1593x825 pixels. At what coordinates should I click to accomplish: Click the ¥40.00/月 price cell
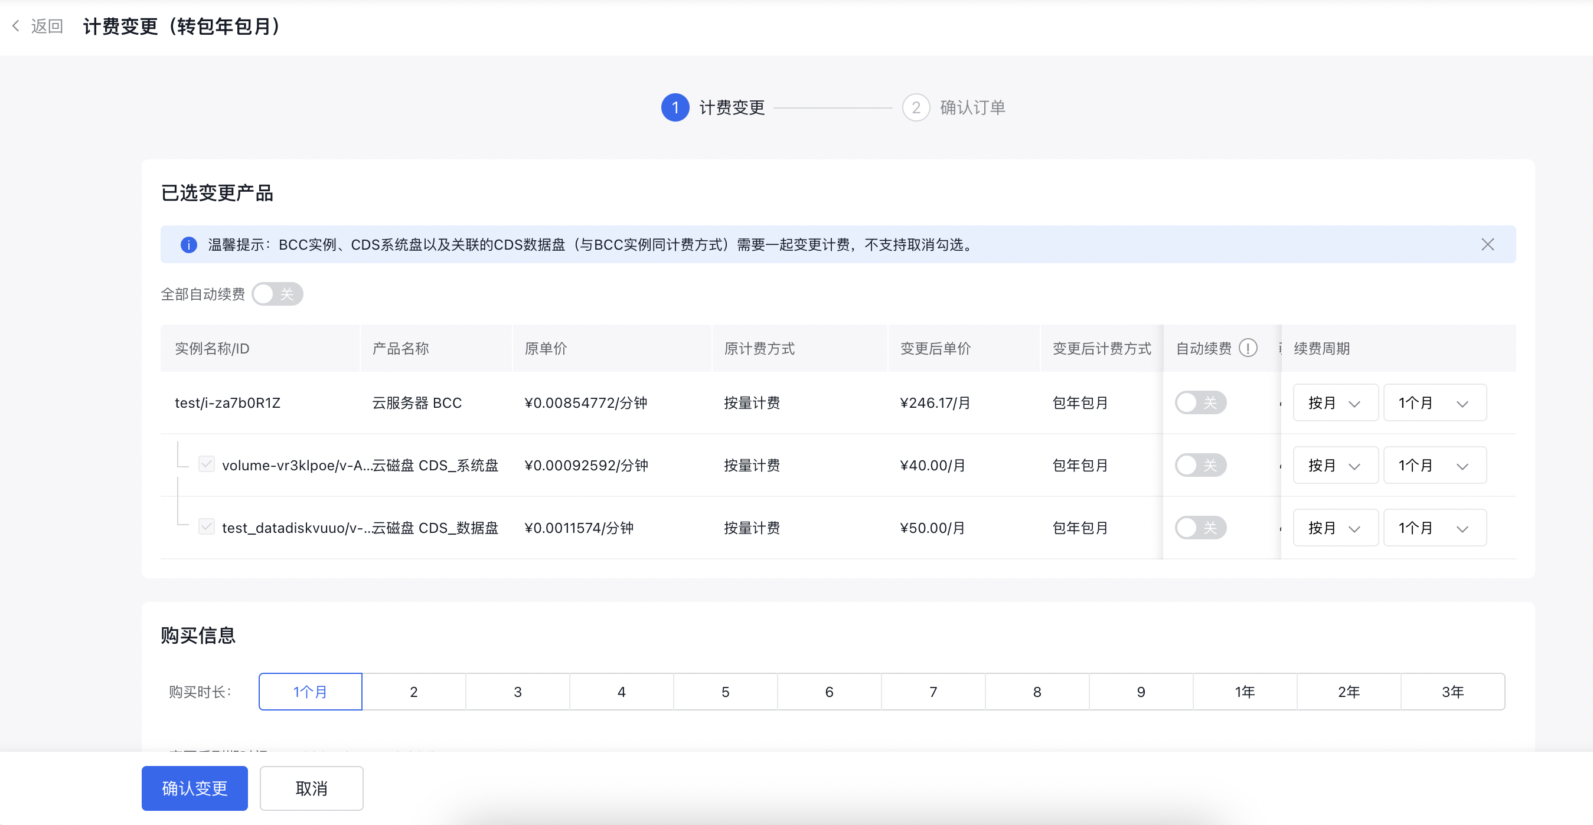click(932, 466)
